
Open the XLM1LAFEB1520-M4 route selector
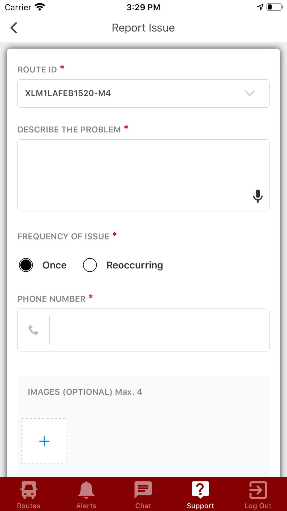[143, 93]
